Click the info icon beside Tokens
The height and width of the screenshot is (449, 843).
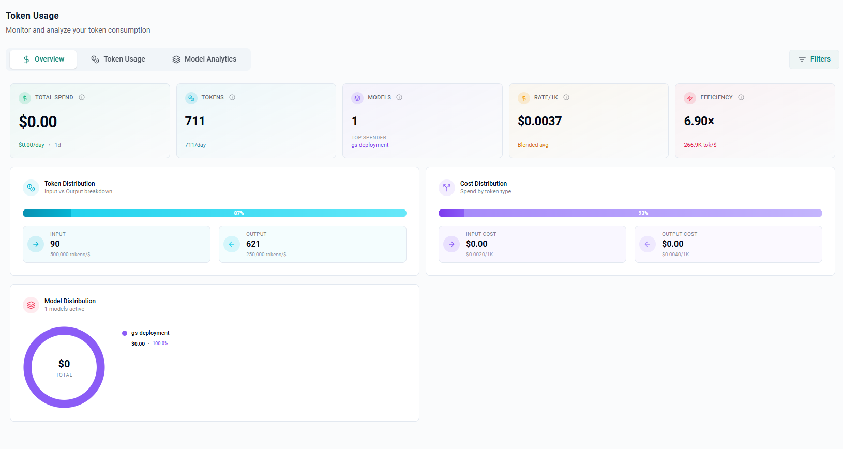pos(232,97)
